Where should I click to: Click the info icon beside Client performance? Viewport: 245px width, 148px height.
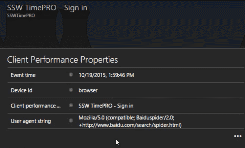(71, 105)
